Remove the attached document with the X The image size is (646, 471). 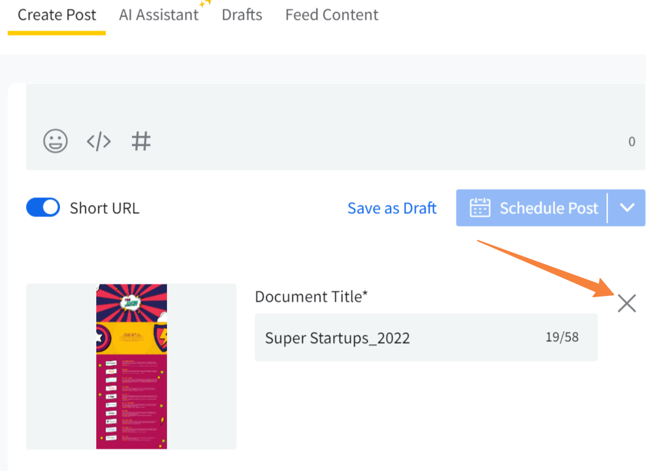click(x=626, y=304)
